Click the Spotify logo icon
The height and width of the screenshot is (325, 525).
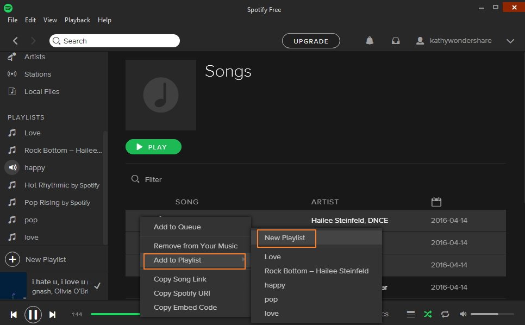pyautogui.click(x=8, y=8)
